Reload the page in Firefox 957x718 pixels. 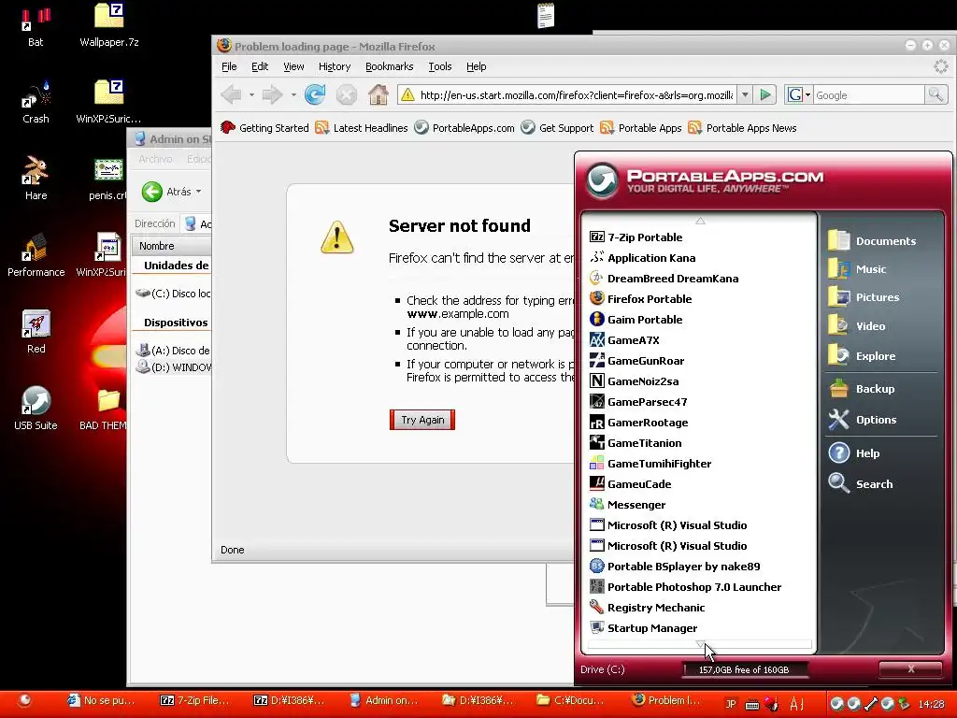pyautogui.click(x=315, y=94)
